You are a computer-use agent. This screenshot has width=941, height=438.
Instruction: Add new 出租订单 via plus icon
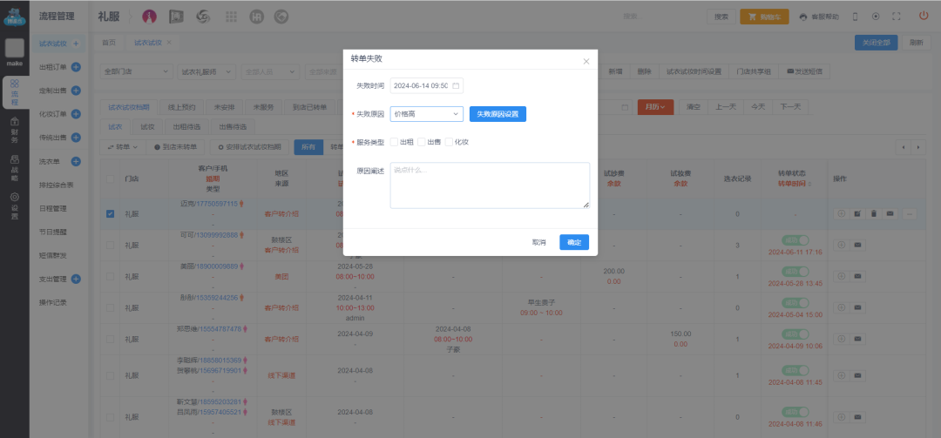pos(76,66)
